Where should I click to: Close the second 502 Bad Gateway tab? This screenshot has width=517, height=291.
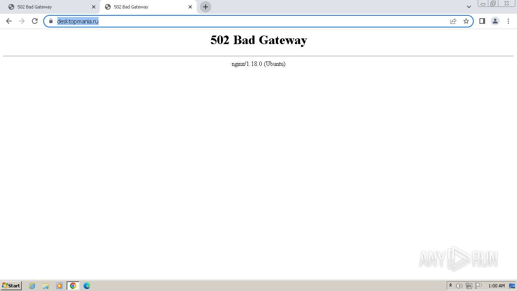pos(190,7)
